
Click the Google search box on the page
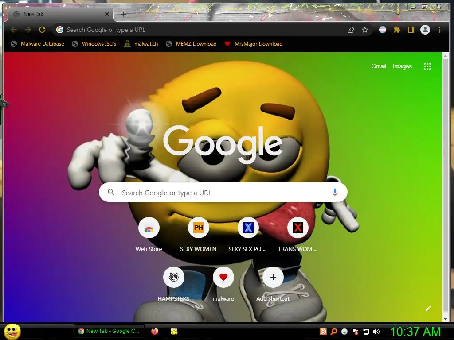pyautogui.click(x=223, y=192)
